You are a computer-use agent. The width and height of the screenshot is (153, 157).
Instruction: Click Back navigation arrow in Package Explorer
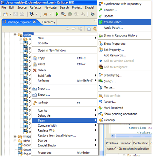click(67, 29)
